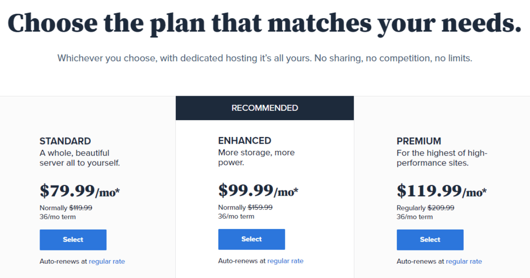Click the $99.99/mo Enhanced price
Image resolution: width=530 pixels, height=278 pixels.
258,190
